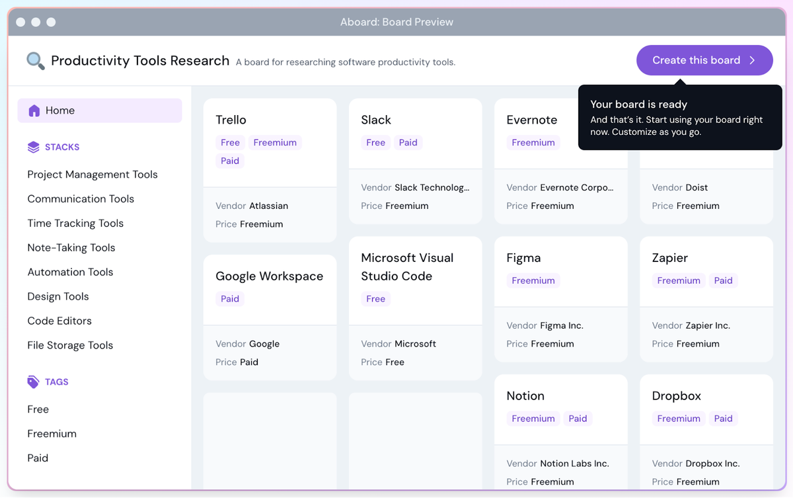Open the Code Editors stack
Viewport: 793px width, 498px height.
tap(59, 320)
